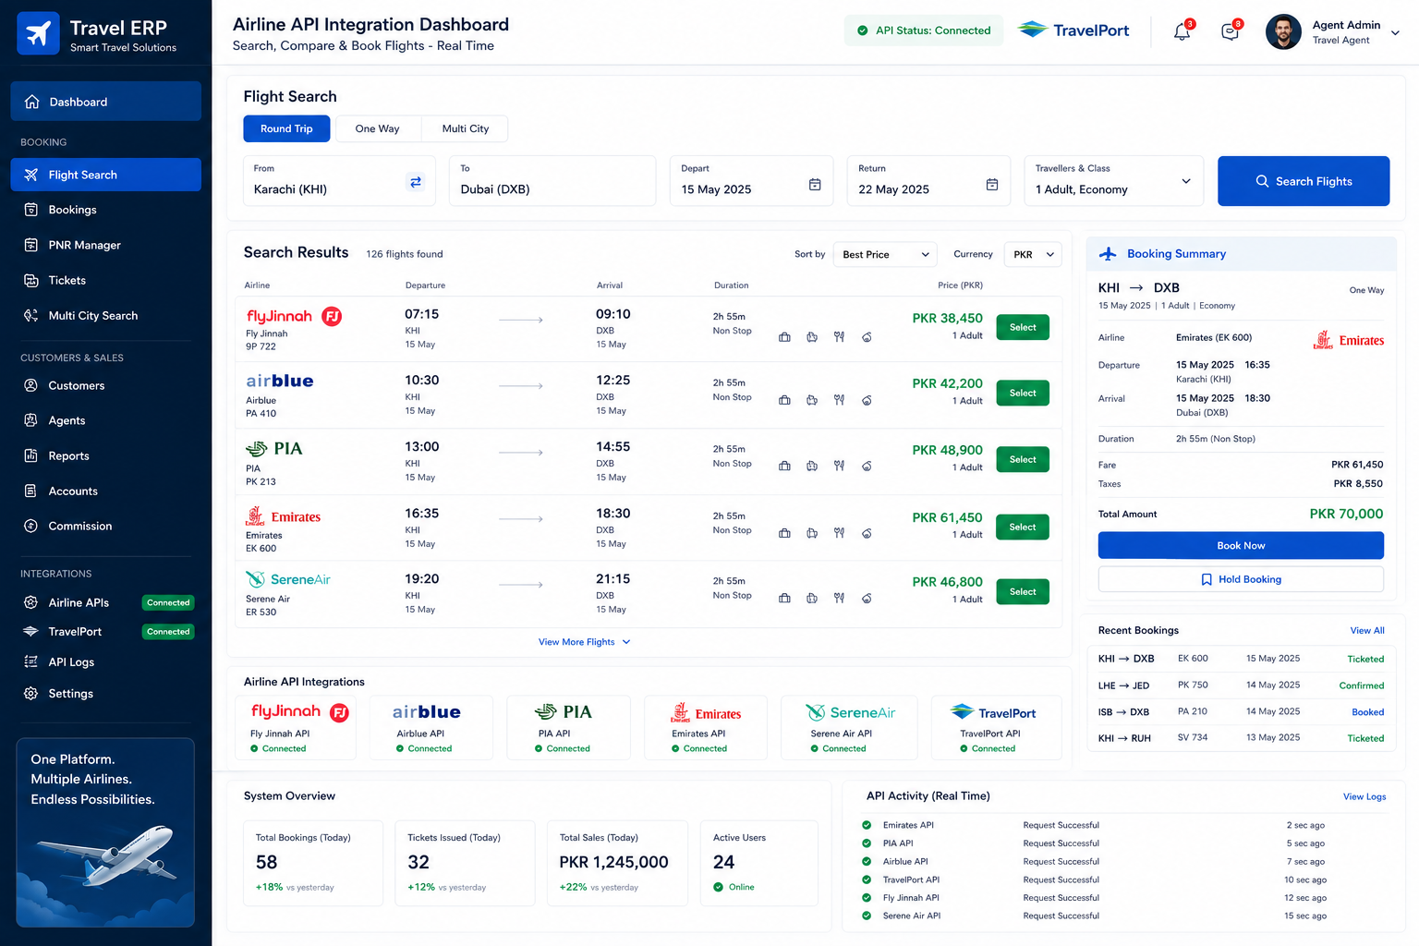Screen dimensions: 1419x946
Task: Click the Agents sidebar icon
Action: pyautogui.click(x=30, y=420)
